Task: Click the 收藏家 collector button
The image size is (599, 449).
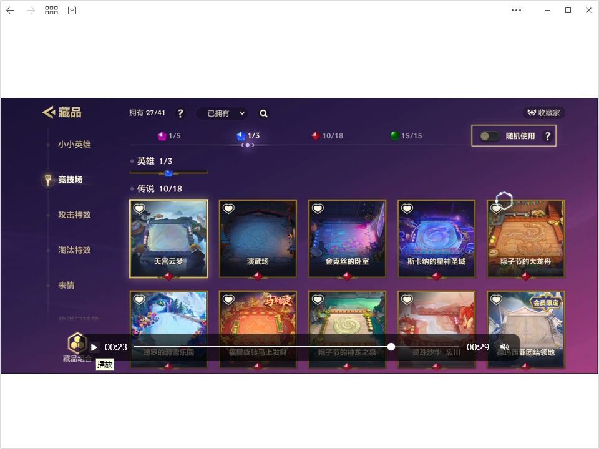Action: [543, 113]
